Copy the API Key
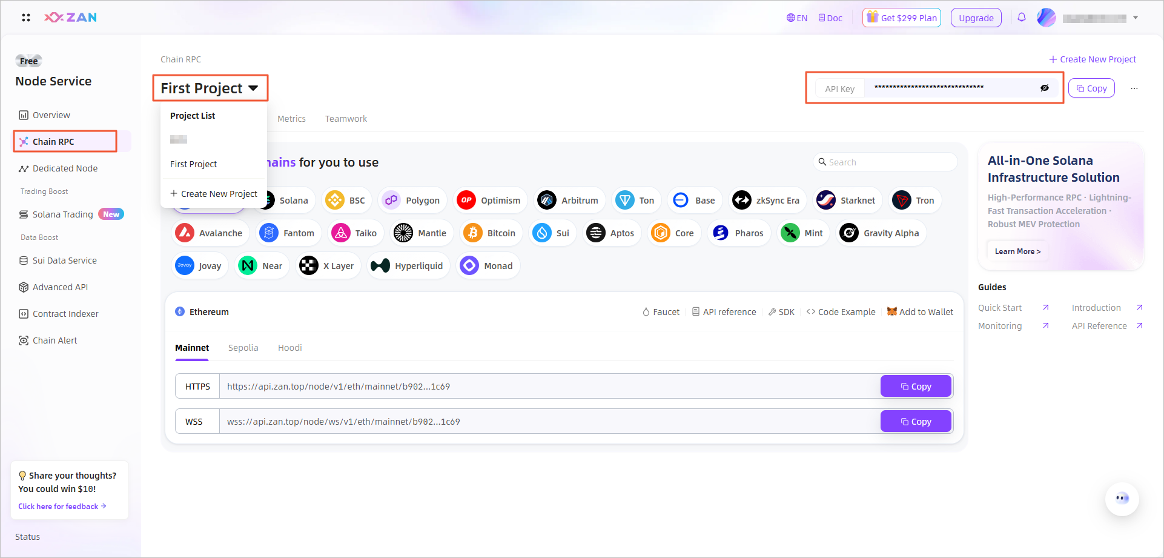1164x558 pixels. 1091,88
